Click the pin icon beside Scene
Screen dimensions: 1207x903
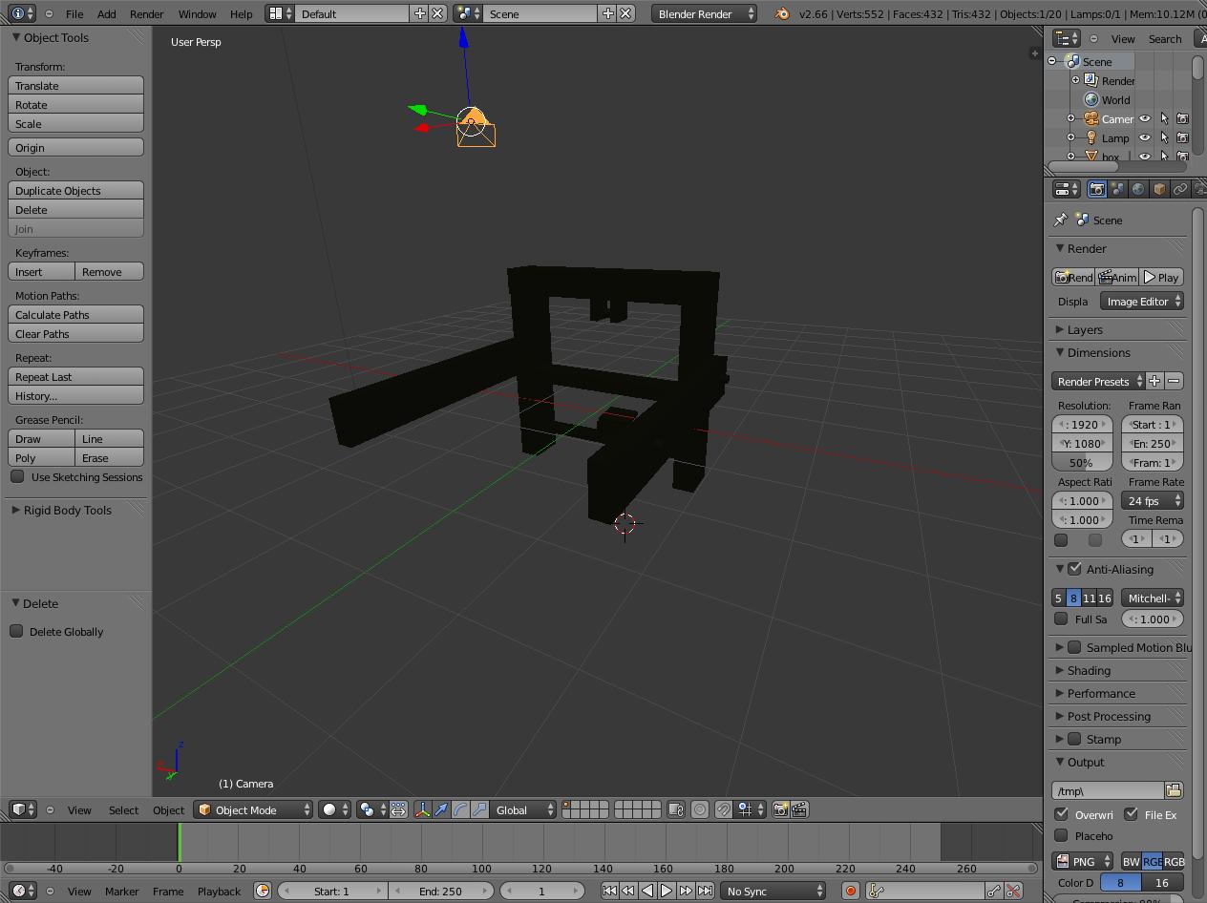tap(1060, 220)
